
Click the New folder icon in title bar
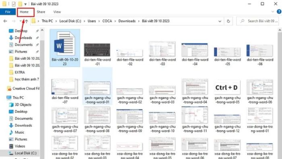point(20,4)
